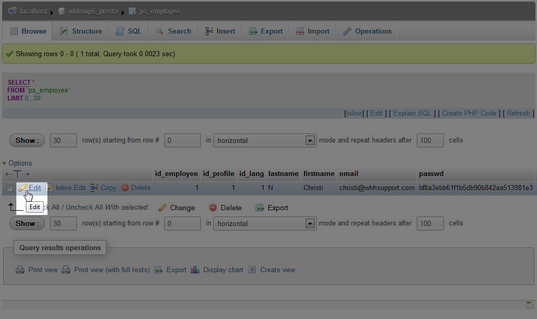Open the Import tab

click(x=313, y=31)
